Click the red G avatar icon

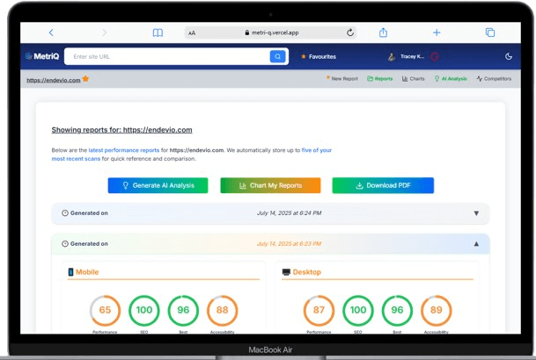pyautogui.click(x=435, y=56)
